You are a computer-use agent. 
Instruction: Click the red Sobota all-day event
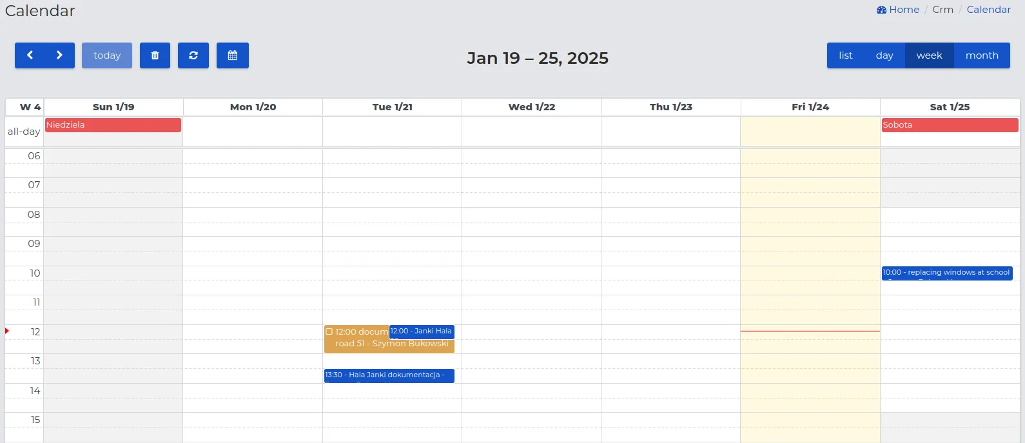tap(949, 125)
